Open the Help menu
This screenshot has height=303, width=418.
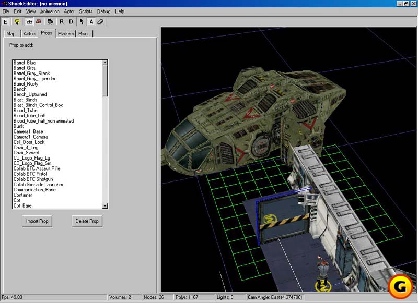point(120,11)
